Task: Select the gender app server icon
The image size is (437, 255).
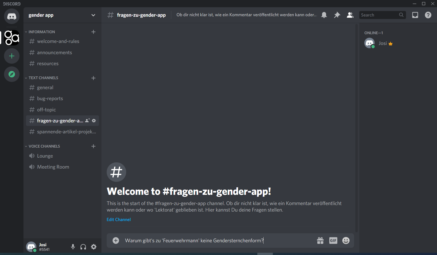Action: 11,38
